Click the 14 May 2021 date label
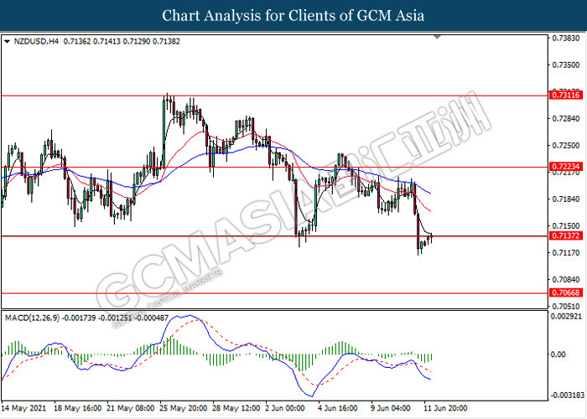Screen dimensions: 587x419 pyautogui.click(x=23, y=408)
